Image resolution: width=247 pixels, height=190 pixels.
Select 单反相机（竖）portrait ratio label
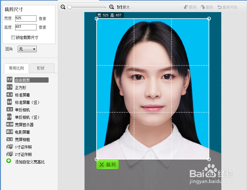point(27,117)
